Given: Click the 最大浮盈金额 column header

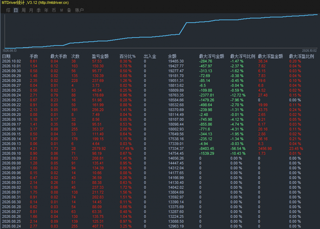Looking at the screenshot, I should 271,56.
